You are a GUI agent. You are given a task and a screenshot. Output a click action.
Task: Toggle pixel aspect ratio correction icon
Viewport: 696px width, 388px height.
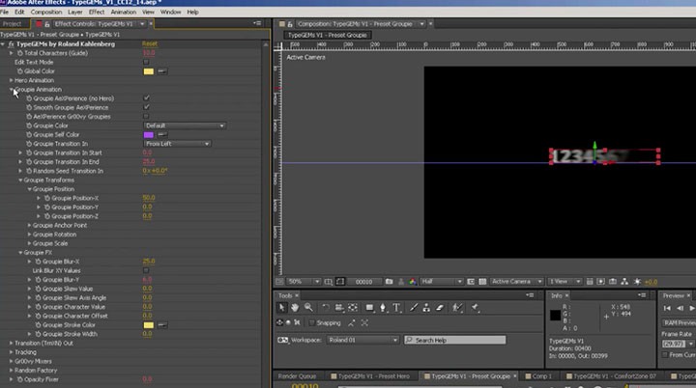pos(590,282)
